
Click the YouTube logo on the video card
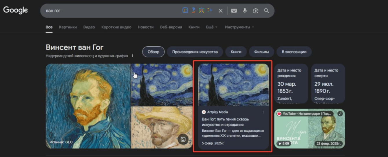pos(279,114)
